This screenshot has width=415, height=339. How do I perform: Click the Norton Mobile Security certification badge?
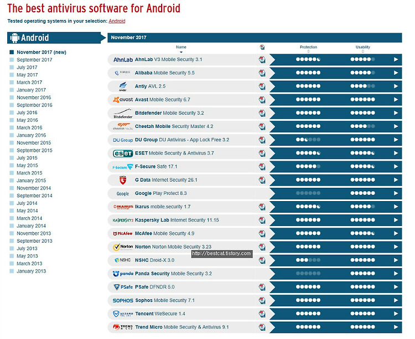[x=262, y=246]
